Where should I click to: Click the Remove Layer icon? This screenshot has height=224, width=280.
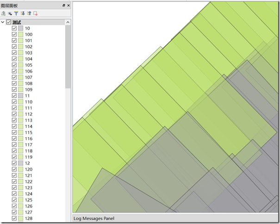(36, 13)
